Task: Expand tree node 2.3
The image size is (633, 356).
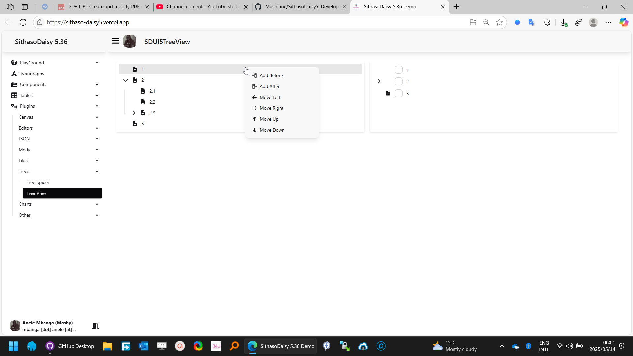Action: pos(134,113)
